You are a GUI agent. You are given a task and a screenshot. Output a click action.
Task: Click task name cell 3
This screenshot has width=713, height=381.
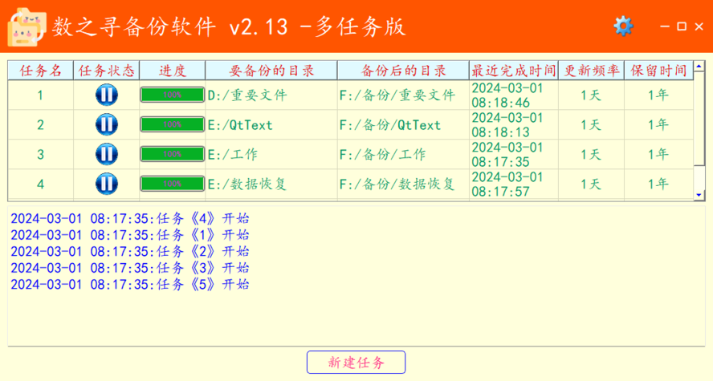point(40,154)
